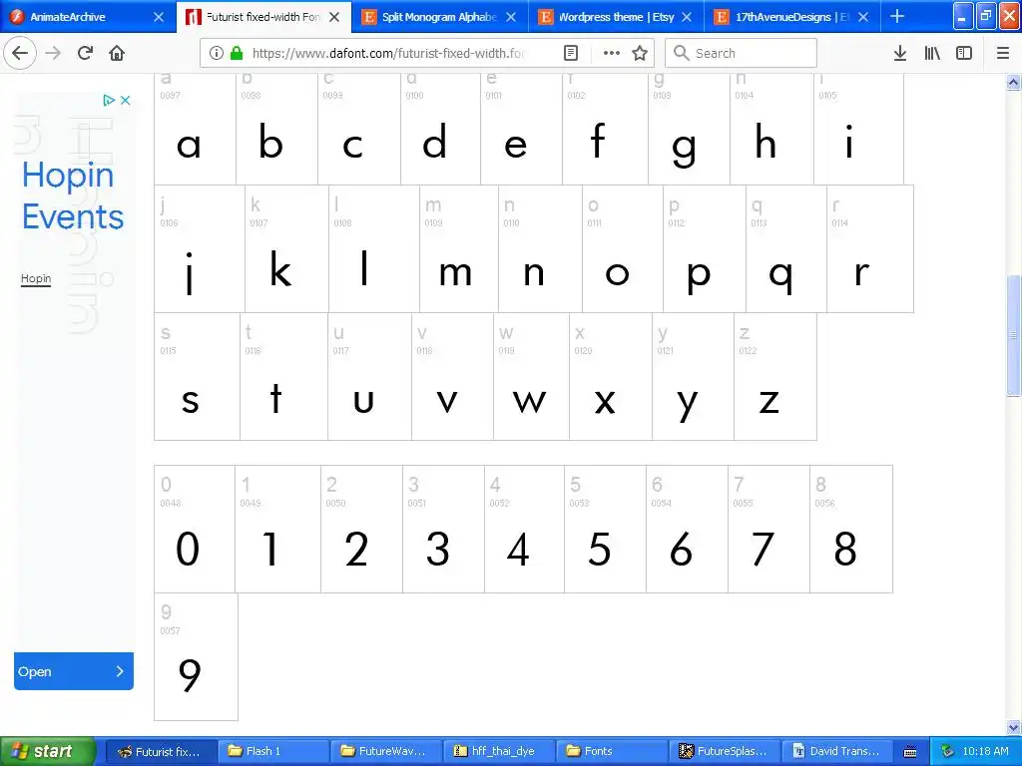Switch to Futurist fix… taskbar item

point(160,751)
